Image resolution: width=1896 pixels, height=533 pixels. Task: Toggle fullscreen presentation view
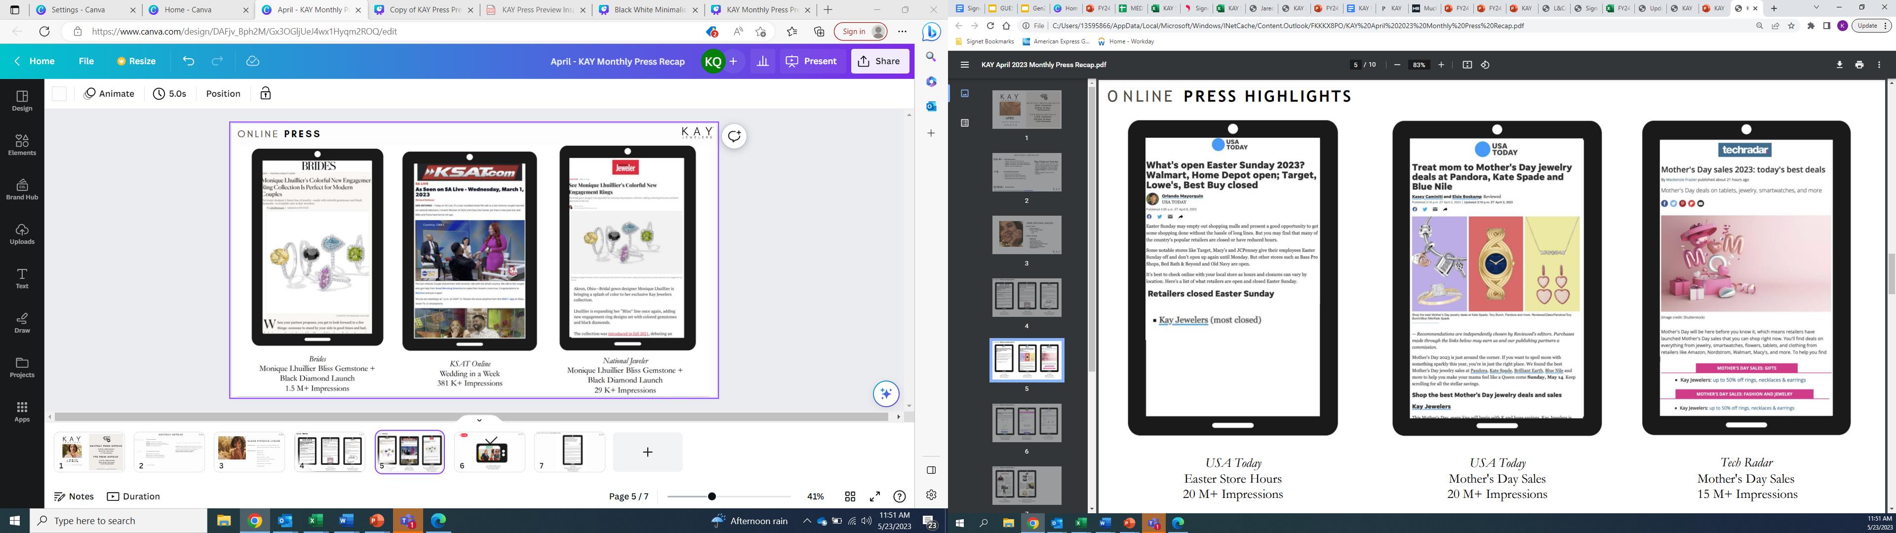[x=874, y=496]
